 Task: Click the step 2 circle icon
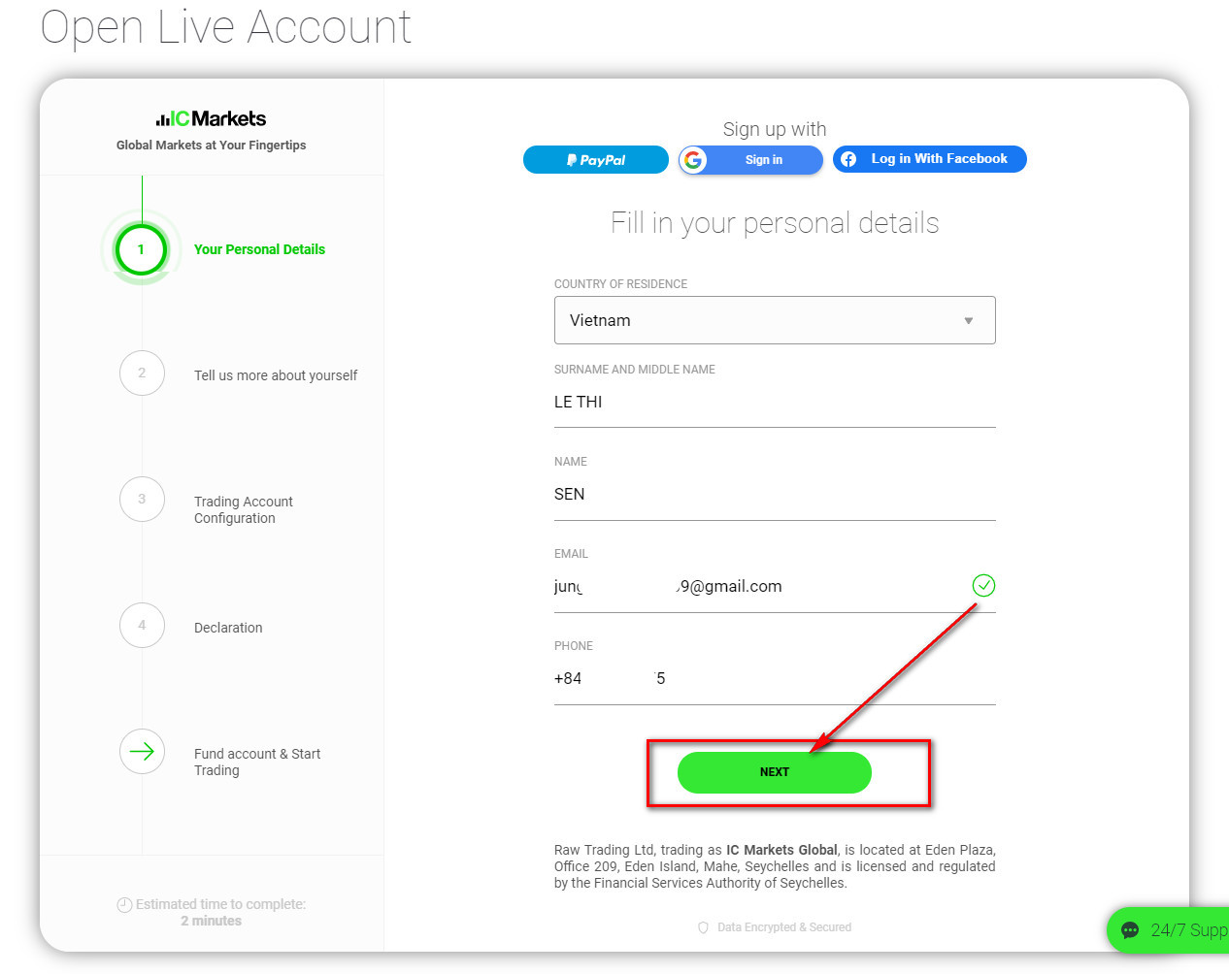pyautogui.click(x=142, y=373)
